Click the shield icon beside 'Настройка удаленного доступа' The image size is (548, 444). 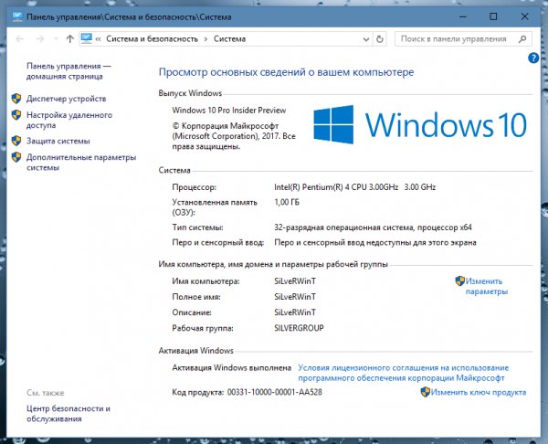pos(16,115)
